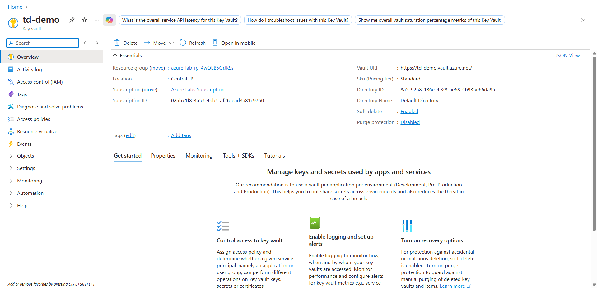Image resolution: width=597 pixels, height=288 pixels.
Task: Open Resource visualizer in sidebar
Action: (x=38, y=131)
